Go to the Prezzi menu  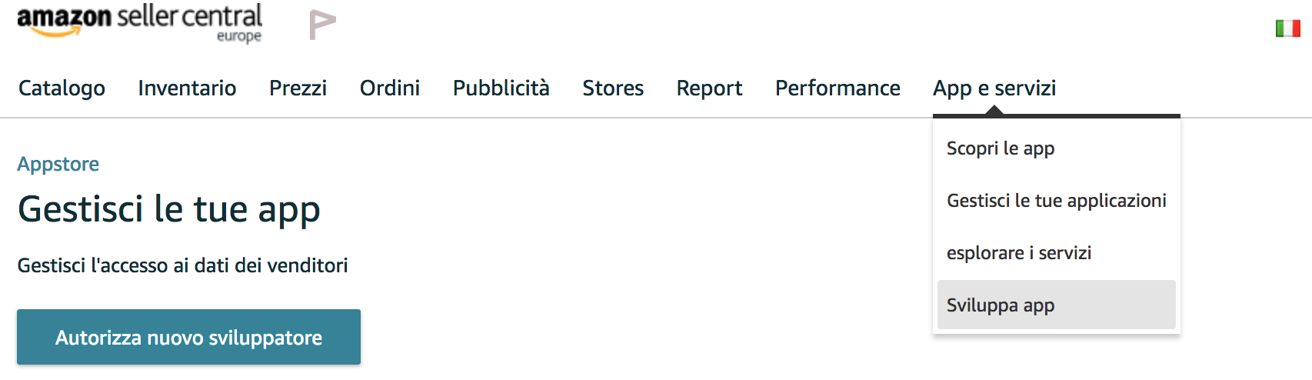point(298,88)
